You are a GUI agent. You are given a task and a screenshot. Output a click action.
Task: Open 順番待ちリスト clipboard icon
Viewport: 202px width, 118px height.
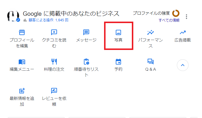(86, 62)
